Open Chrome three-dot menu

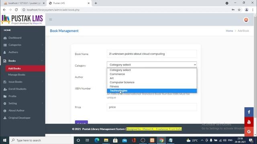point(253,10)
